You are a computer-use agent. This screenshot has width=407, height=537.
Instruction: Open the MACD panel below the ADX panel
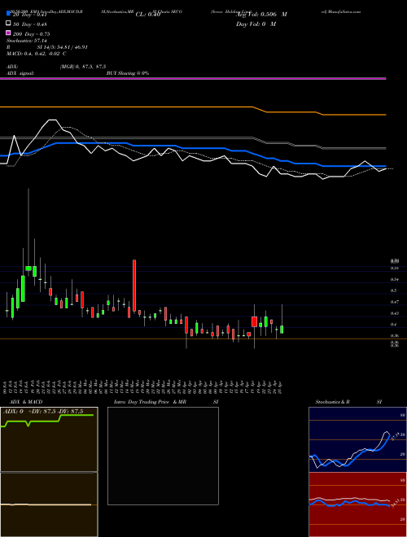pos(49,504)
